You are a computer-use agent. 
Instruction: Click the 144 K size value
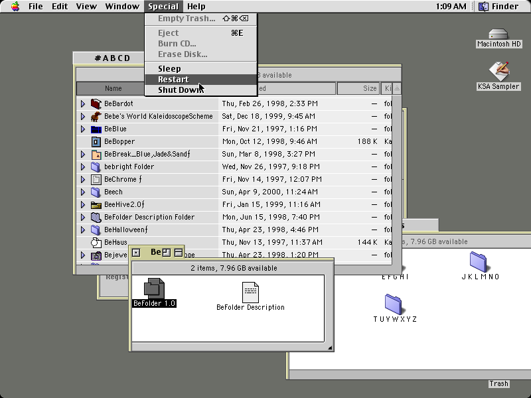pyautogui.click(x=367, y=242)
